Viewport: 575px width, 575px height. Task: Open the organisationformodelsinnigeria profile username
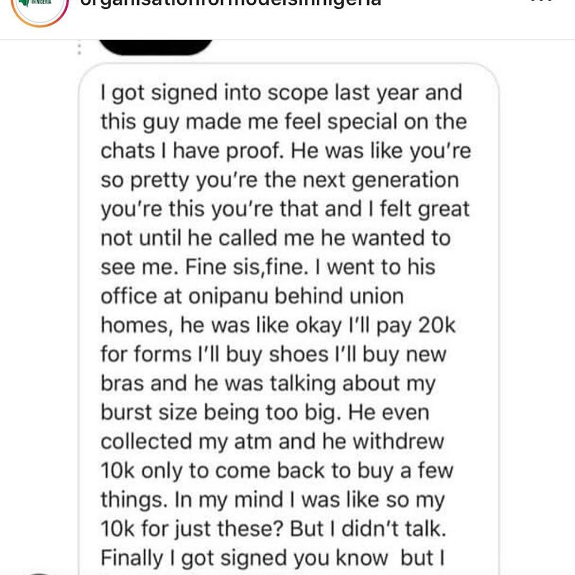[x=231, y=4]
